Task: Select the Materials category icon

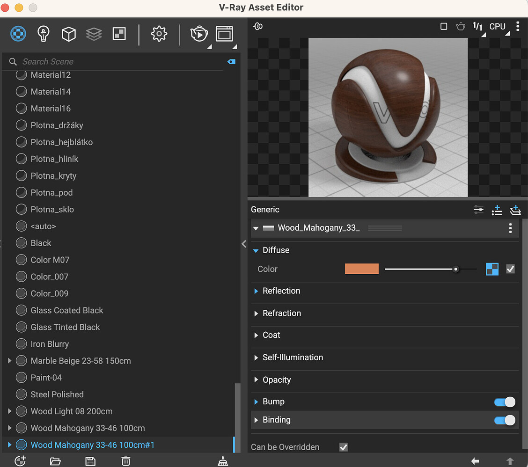Action: pos(18,34)
